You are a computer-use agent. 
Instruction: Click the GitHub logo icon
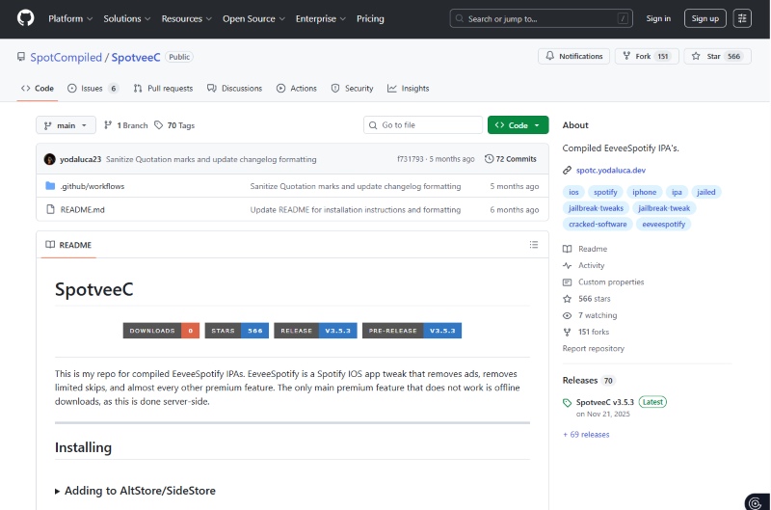pyautogui.click(x=25, y=18)
